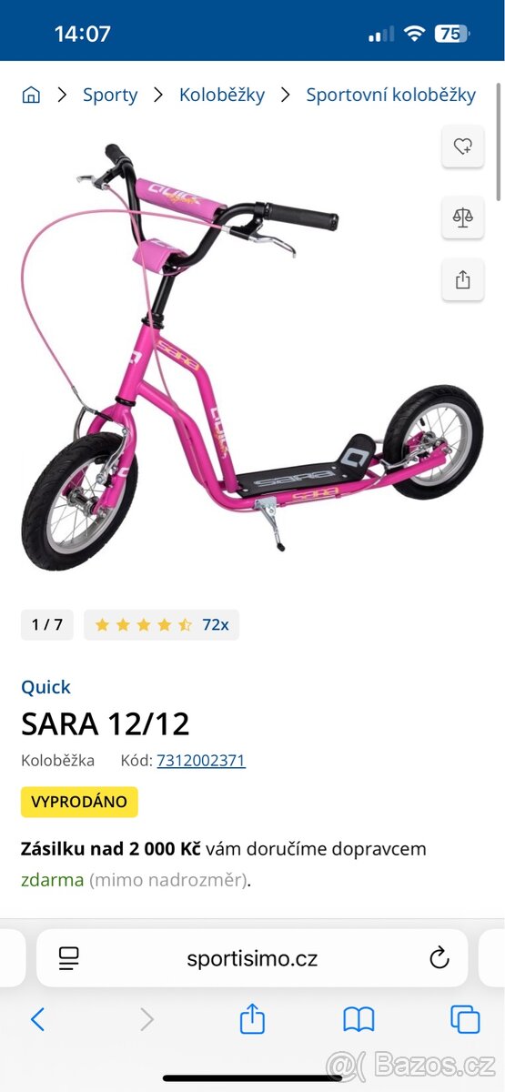Open Safari share sheet in bottom toolbar
Screen dimensions: 505x1092
252,1018
